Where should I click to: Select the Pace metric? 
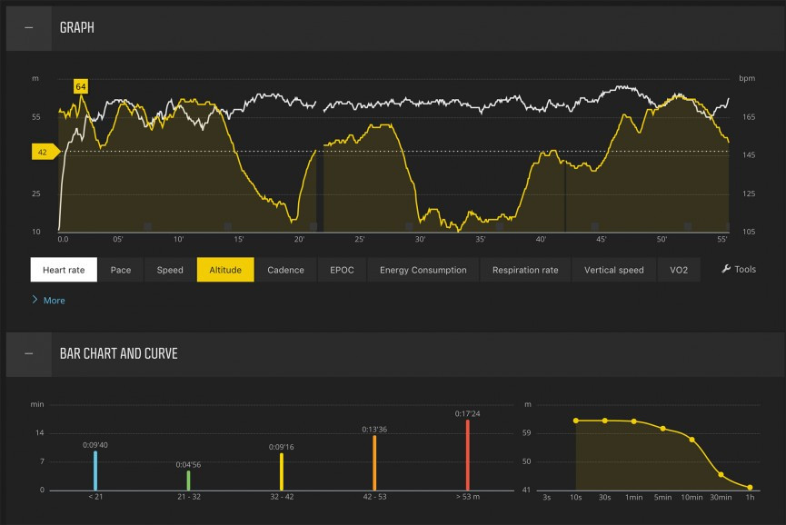121,269
